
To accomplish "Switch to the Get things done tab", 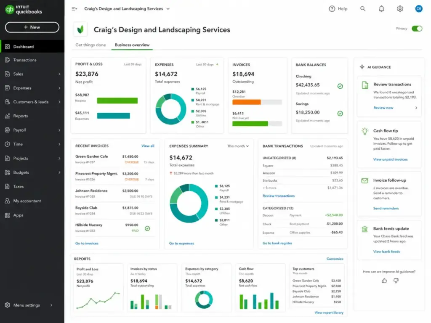I will tap(90, 45).
